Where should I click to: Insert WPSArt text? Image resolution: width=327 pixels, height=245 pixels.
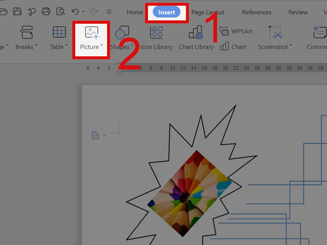(x=236, y=31)
